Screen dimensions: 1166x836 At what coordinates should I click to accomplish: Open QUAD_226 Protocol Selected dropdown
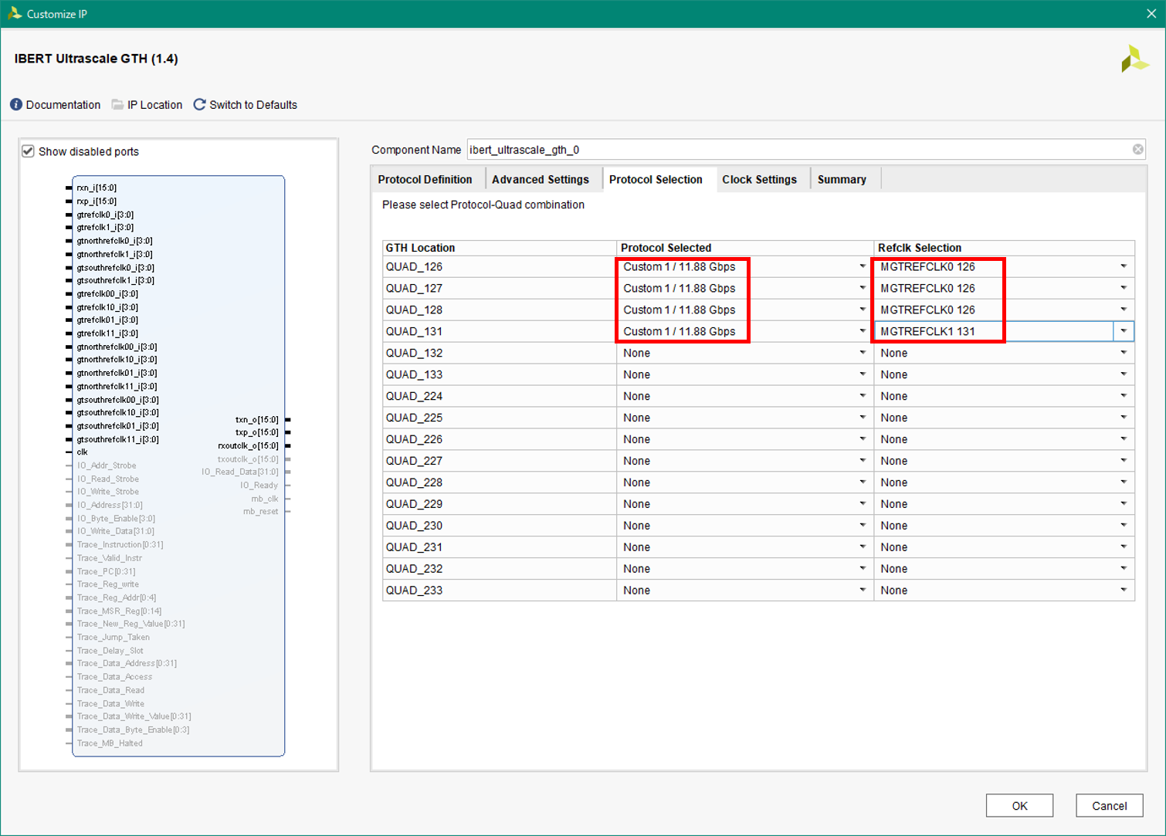[863, 440]
